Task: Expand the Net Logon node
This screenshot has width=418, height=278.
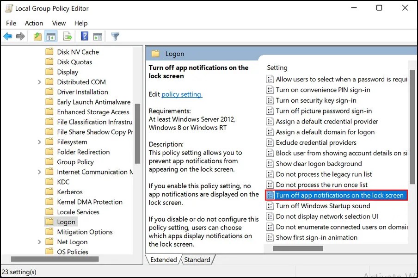Action: pos(39,241)
